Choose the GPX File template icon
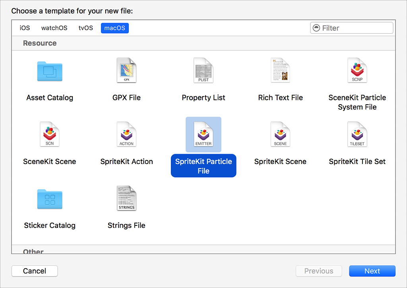 tap(126, 70)
